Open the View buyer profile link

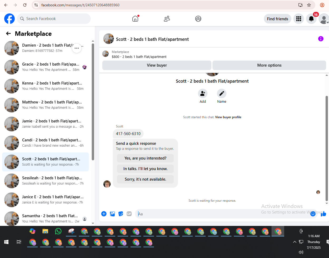(x=228, y=117)
